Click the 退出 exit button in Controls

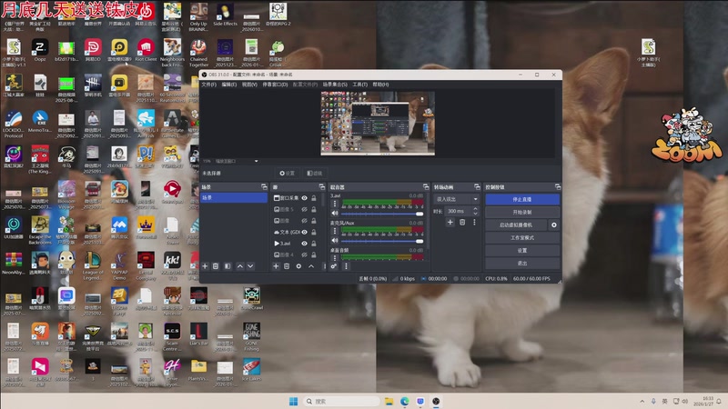click(x=522, y=263)
